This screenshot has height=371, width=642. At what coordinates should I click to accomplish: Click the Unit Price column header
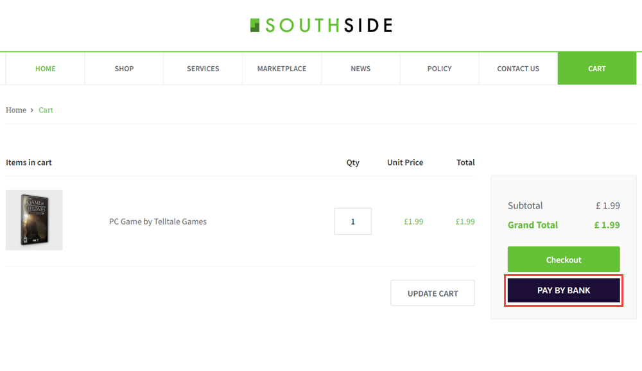point(405,162)
